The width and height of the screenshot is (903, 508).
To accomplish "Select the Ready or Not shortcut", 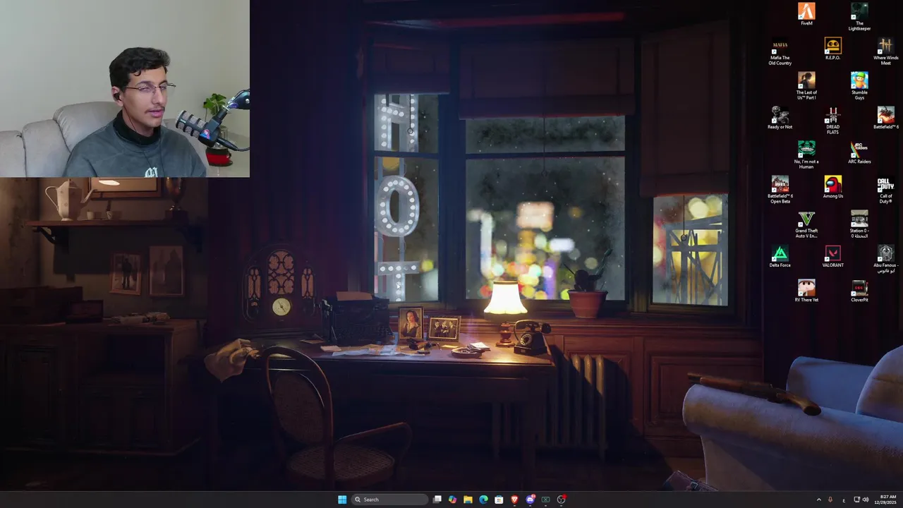I will pyautogui.click(x=780, y=118).
